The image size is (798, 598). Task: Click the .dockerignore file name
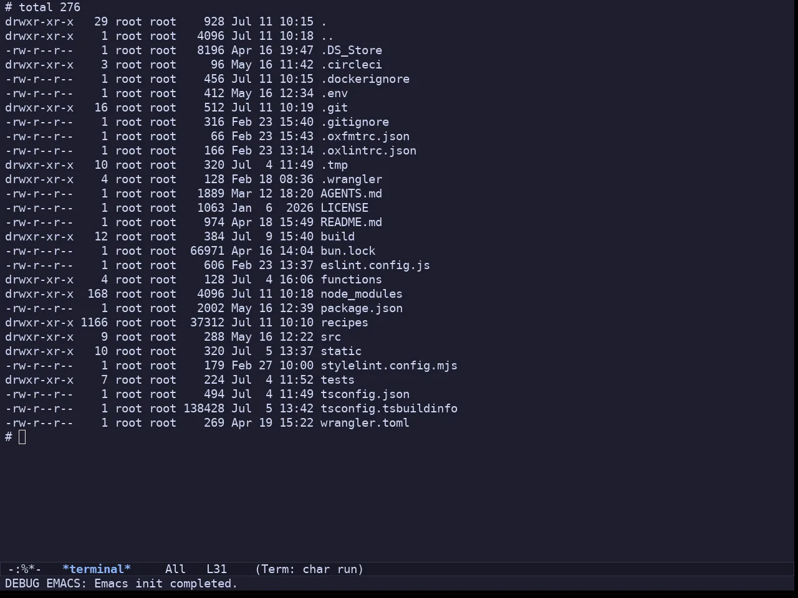pos(365,79)
